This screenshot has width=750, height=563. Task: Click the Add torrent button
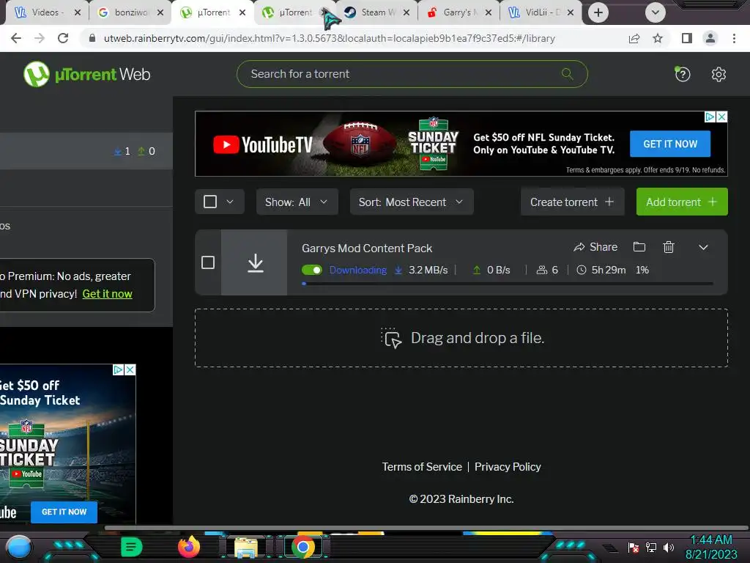point(682,202)
